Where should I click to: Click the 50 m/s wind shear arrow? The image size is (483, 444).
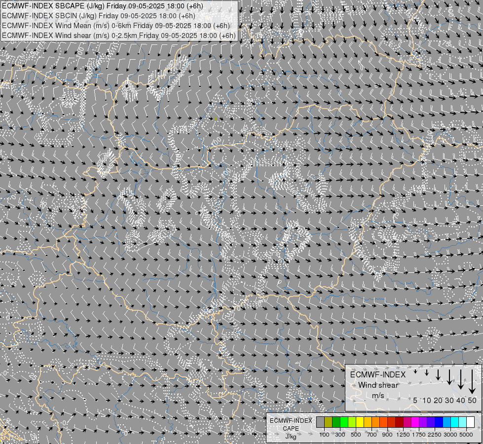pos(472,382)
